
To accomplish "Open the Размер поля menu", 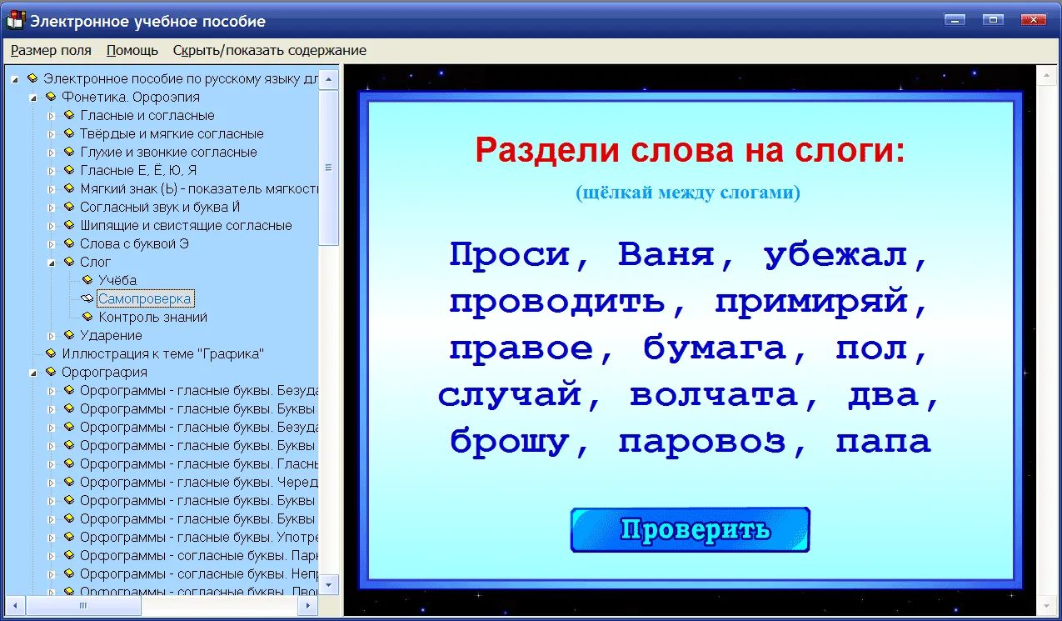I will click(51, 50).
